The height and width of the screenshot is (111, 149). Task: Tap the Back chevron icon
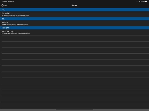coord(2,5)
